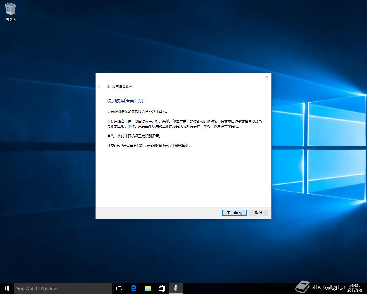This screenshot has width=367, height=294.
Task: Open the network tray icon
Action: [321, 288]
